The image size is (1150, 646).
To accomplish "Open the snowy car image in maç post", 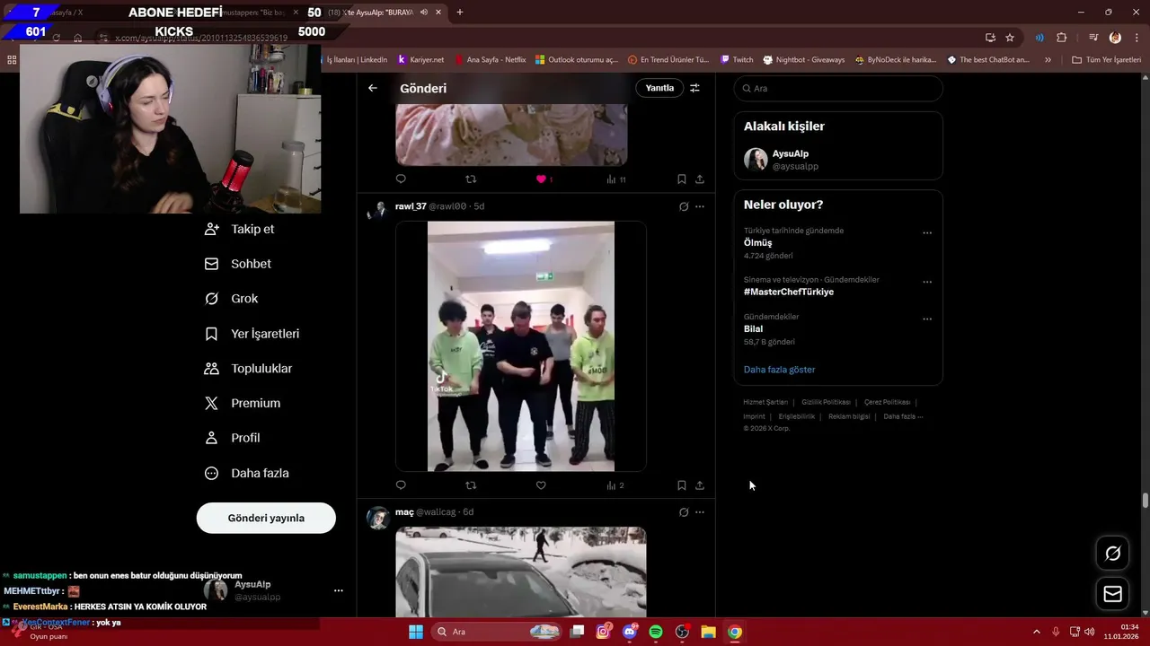I will coord(521,572).
